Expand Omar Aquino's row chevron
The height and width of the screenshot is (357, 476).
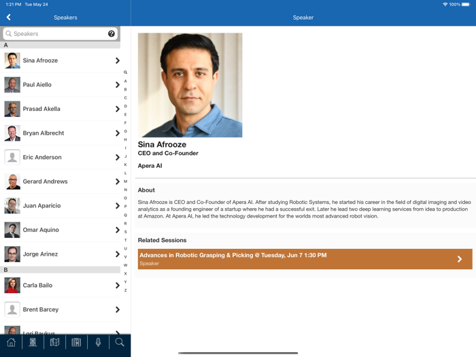pos(117,230)
